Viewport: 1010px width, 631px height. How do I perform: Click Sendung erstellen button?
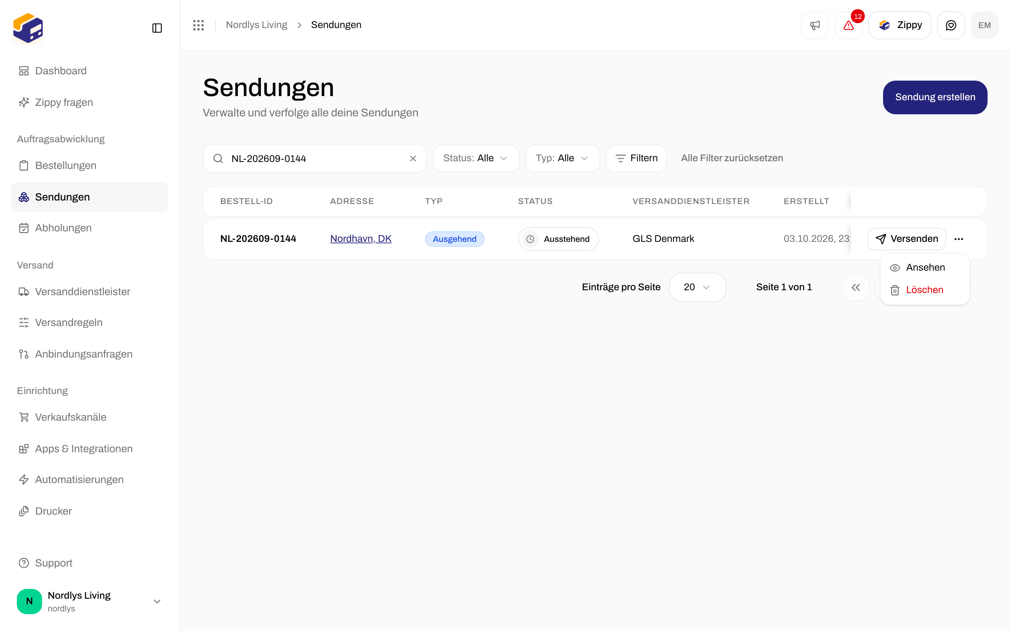tap(935, 97)
